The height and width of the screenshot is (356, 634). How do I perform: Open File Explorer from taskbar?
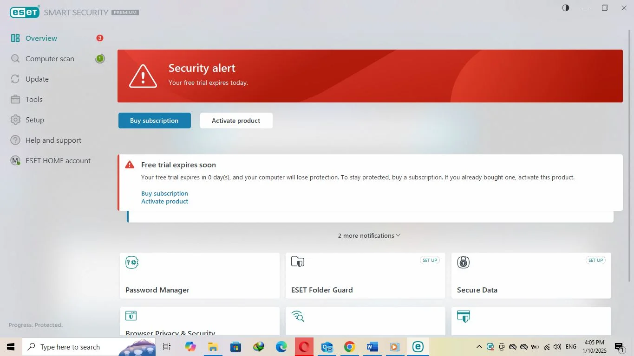coord(213,347)
